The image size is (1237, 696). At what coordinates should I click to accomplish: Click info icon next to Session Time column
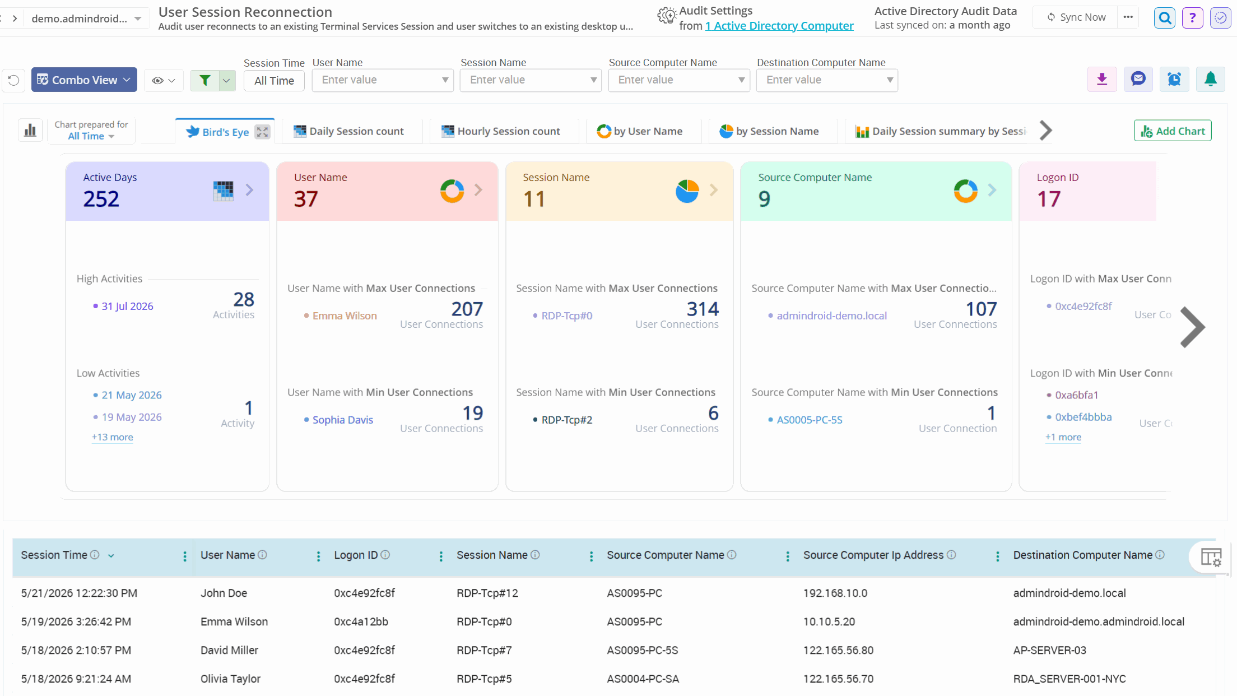pos(95,555)
